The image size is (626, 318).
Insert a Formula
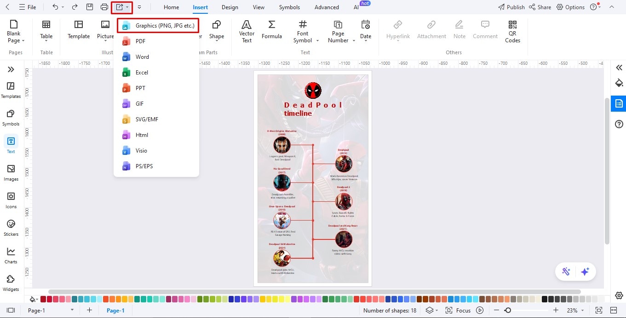(272, 30)
